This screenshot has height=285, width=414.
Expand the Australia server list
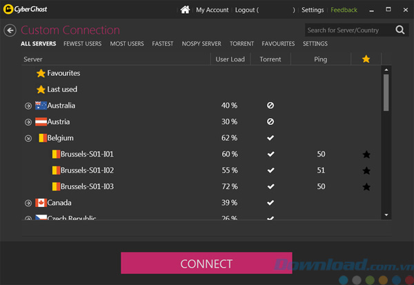pos(28,106)
